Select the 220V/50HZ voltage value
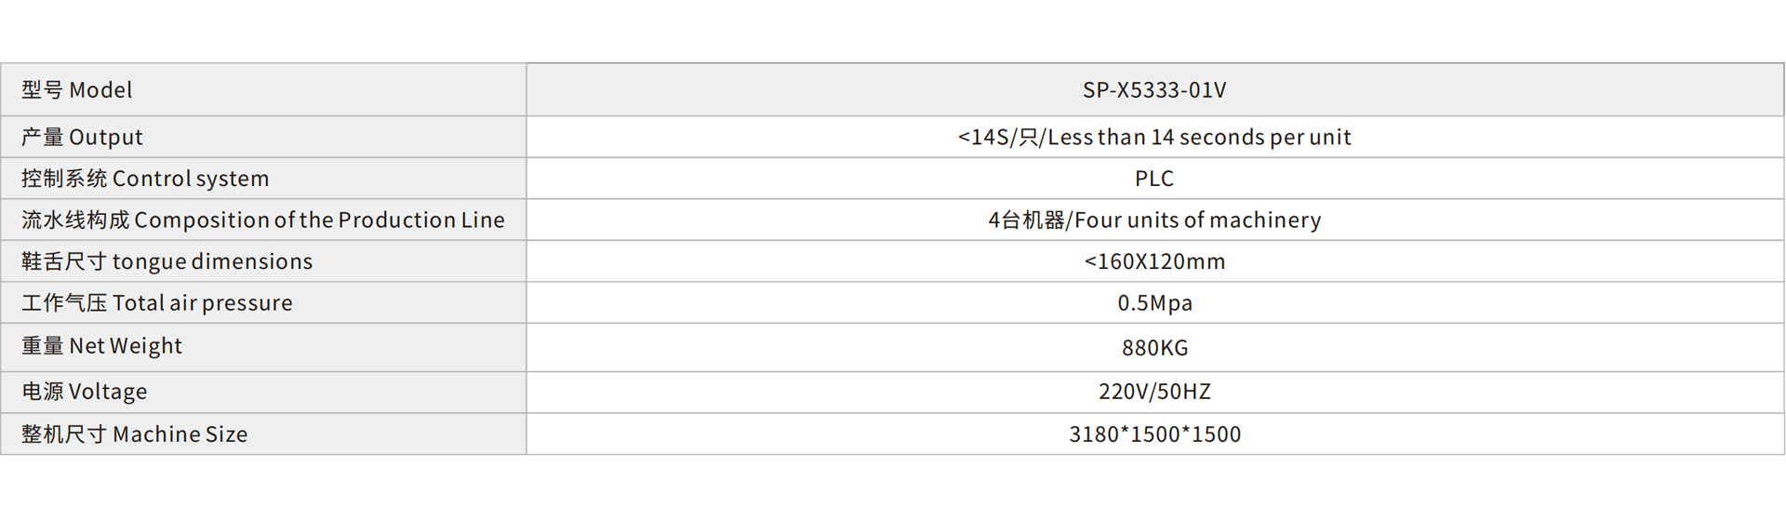The image size is (1786, 520). [x=1154, y=392]
